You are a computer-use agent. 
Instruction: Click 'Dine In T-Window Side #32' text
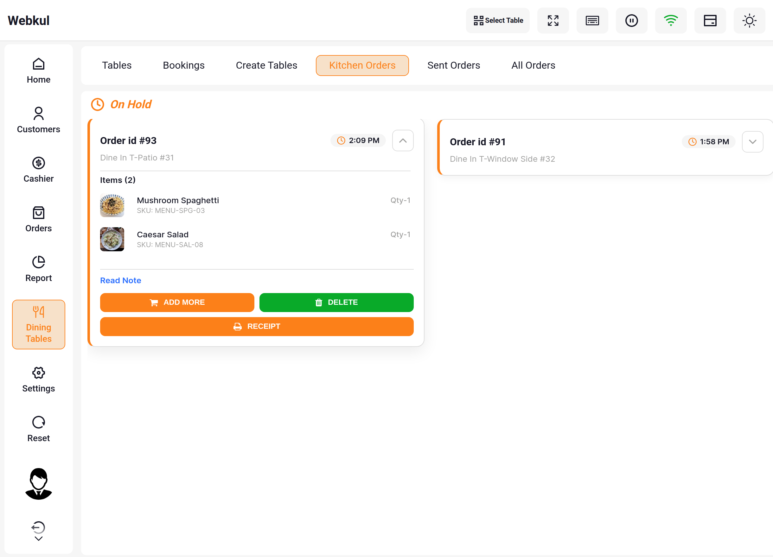click(x=502, y=159)
